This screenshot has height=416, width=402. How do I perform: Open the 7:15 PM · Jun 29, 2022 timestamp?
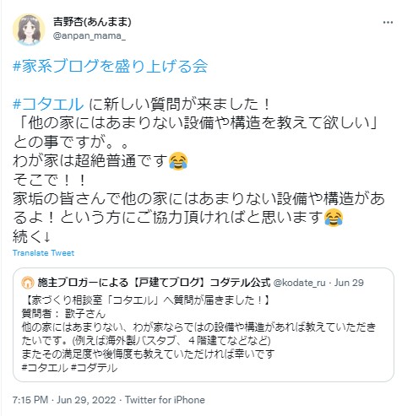[64, 400]
